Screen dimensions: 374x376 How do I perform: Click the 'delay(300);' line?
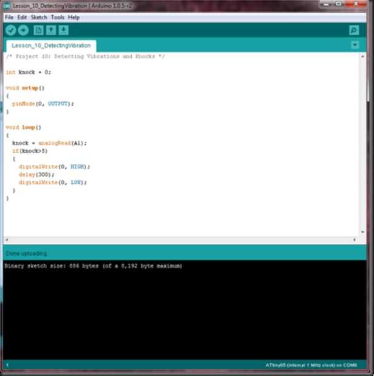tap(36, 175)
